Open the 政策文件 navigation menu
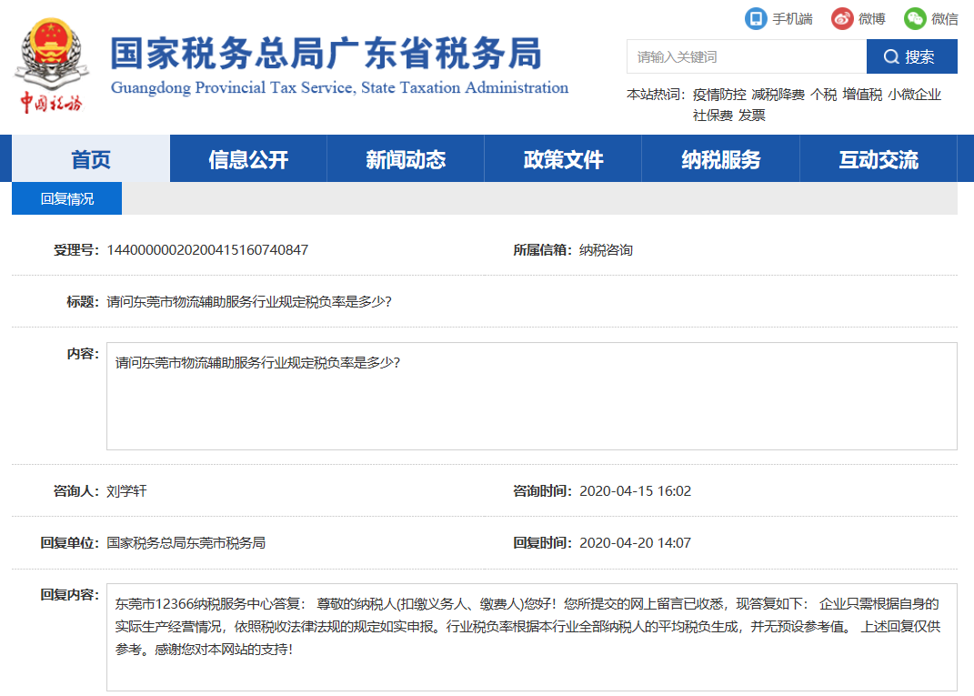Image resolution: width=974 pixels, height=696 pixels. pos(562,156)
